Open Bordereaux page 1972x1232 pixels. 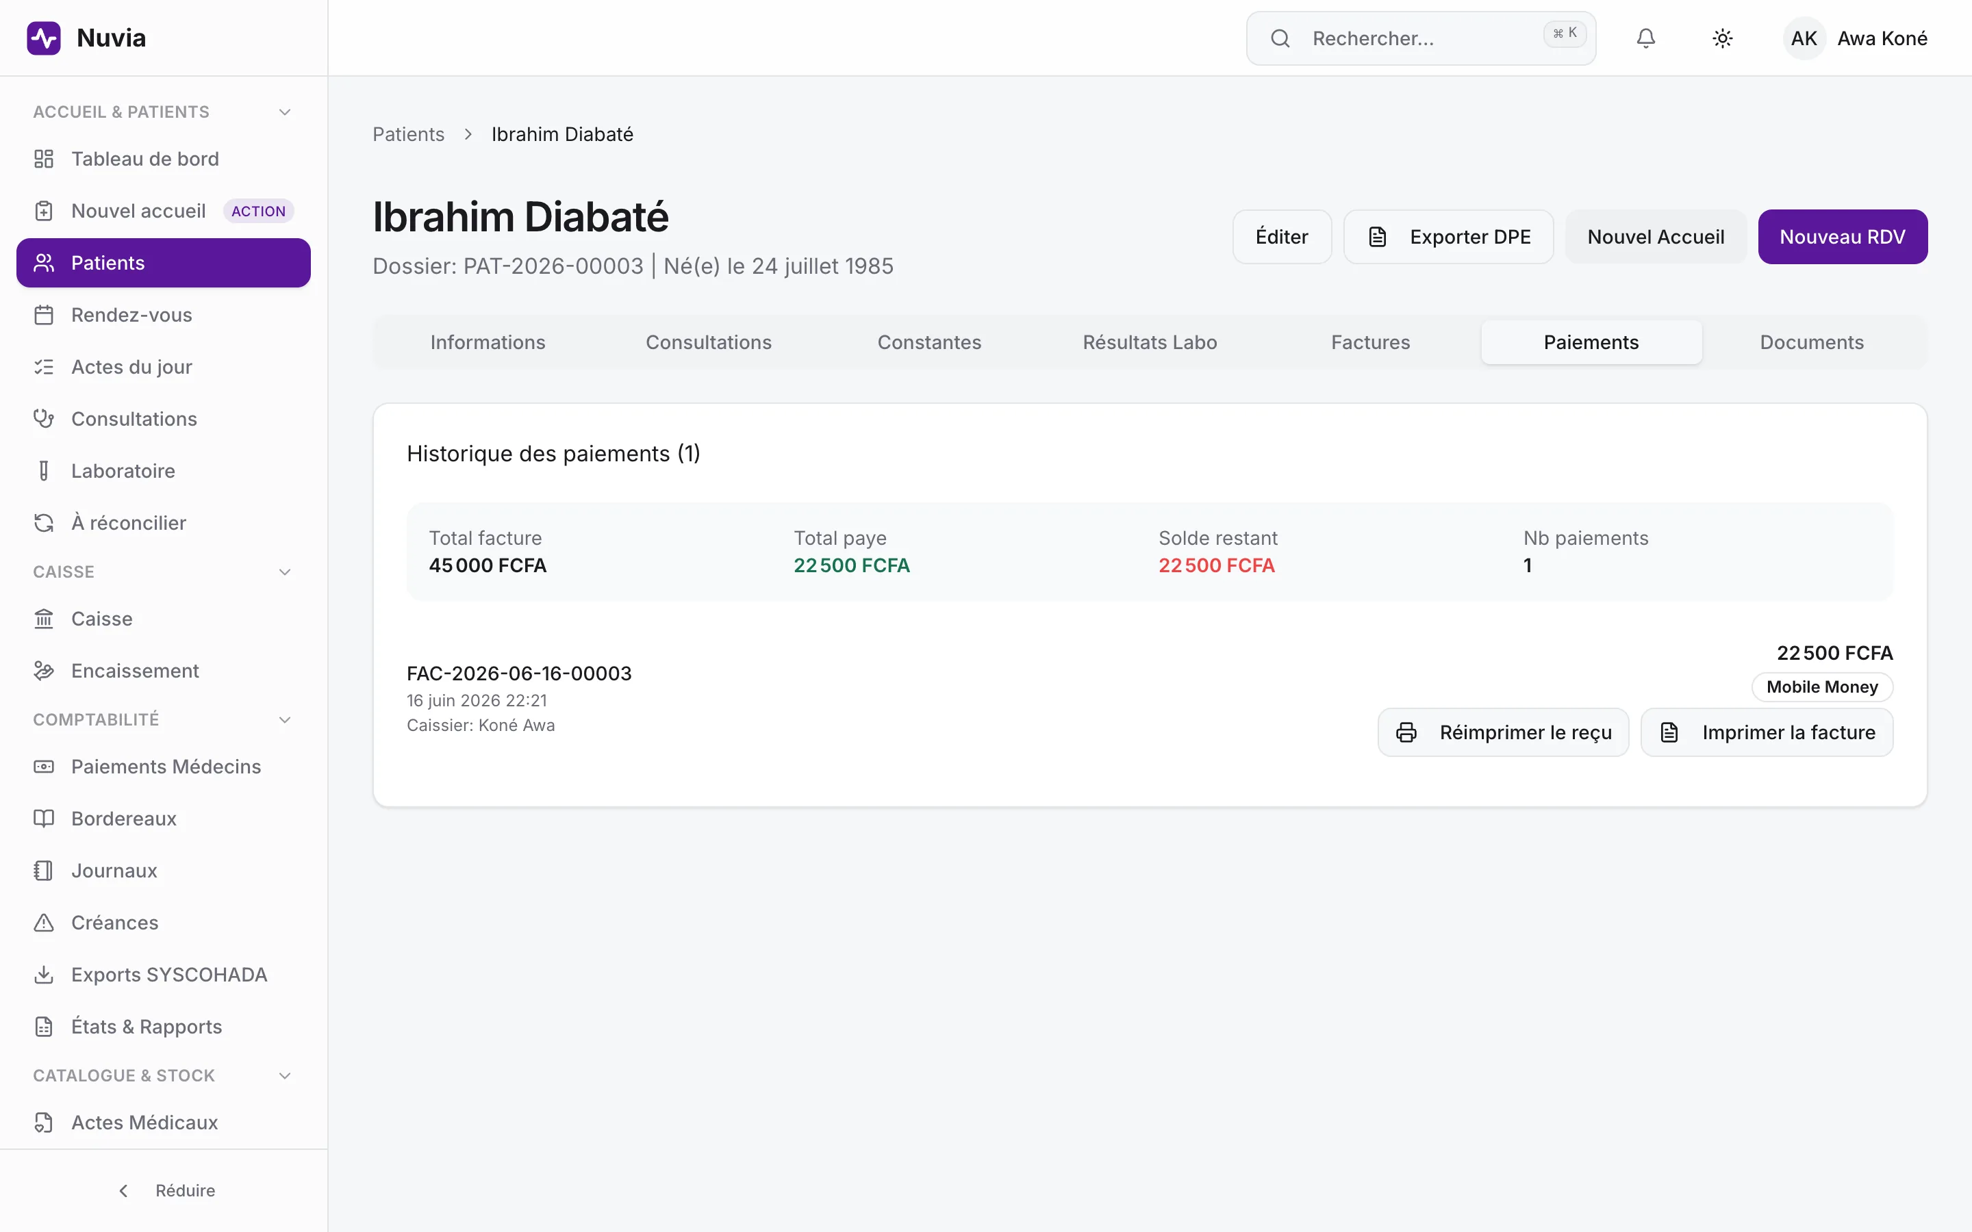coord(163,819)
